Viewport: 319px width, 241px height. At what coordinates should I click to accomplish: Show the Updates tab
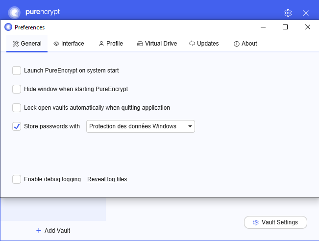[204, 44]
